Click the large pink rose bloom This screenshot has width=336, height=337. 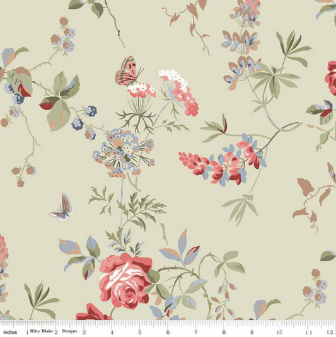[x=125, y=280]
